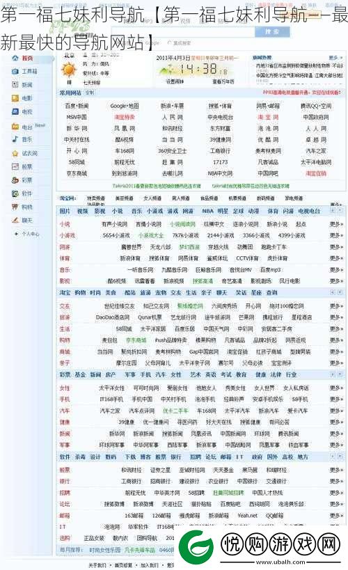The image size is (348, 570).
Task: Open the 股票 stocks chart icon
Action: tap(15, 166)
